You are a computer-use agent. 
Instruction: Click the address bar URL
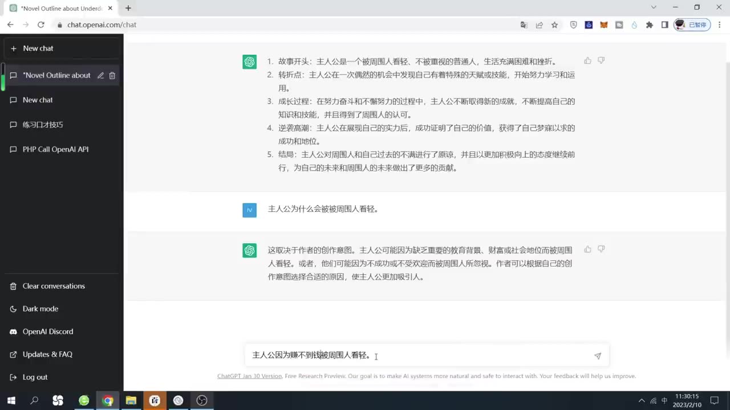[102, 24]
